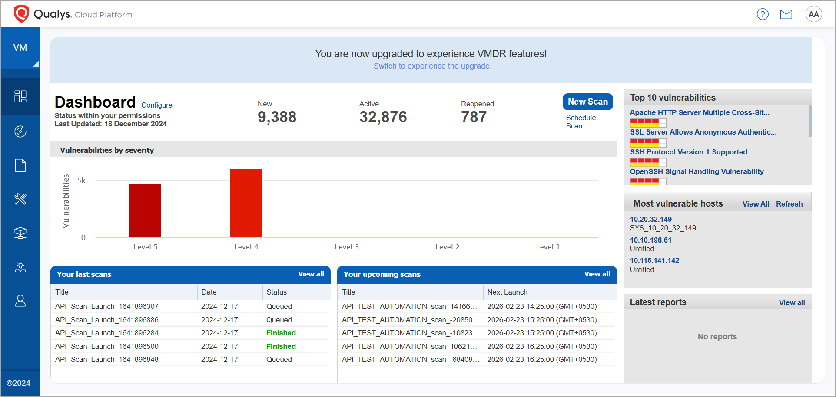
Task: View all of your last scans
Action: click(311, 274)
